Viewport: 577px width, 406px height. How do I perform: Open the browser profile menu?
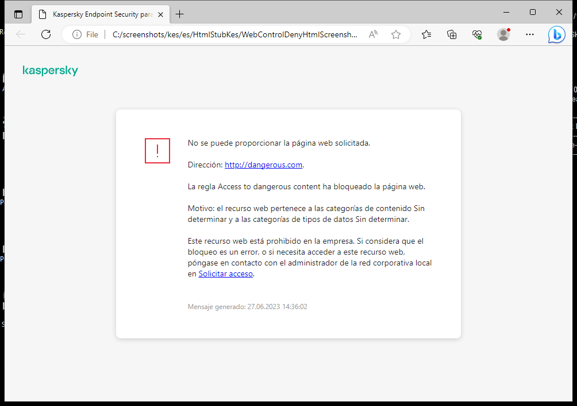click(x=503, y=34)
